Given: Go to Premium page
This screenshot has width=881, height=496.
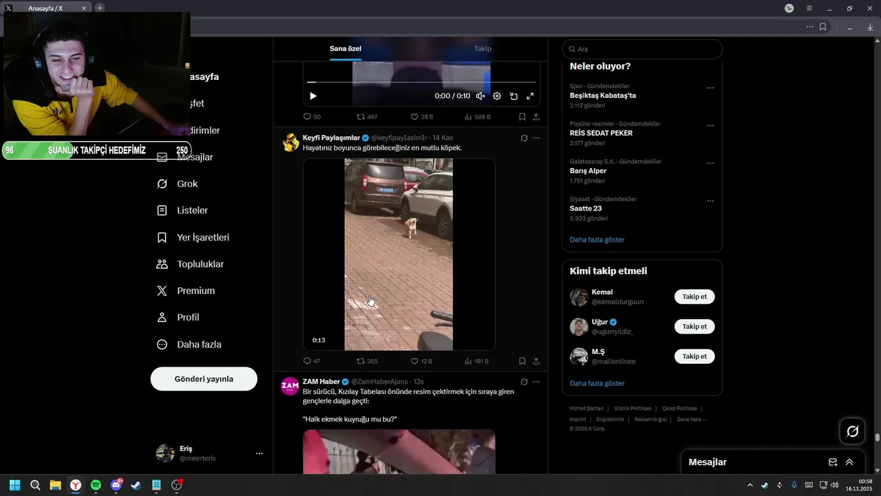Looking at the screenshot, I should [186, 291].
